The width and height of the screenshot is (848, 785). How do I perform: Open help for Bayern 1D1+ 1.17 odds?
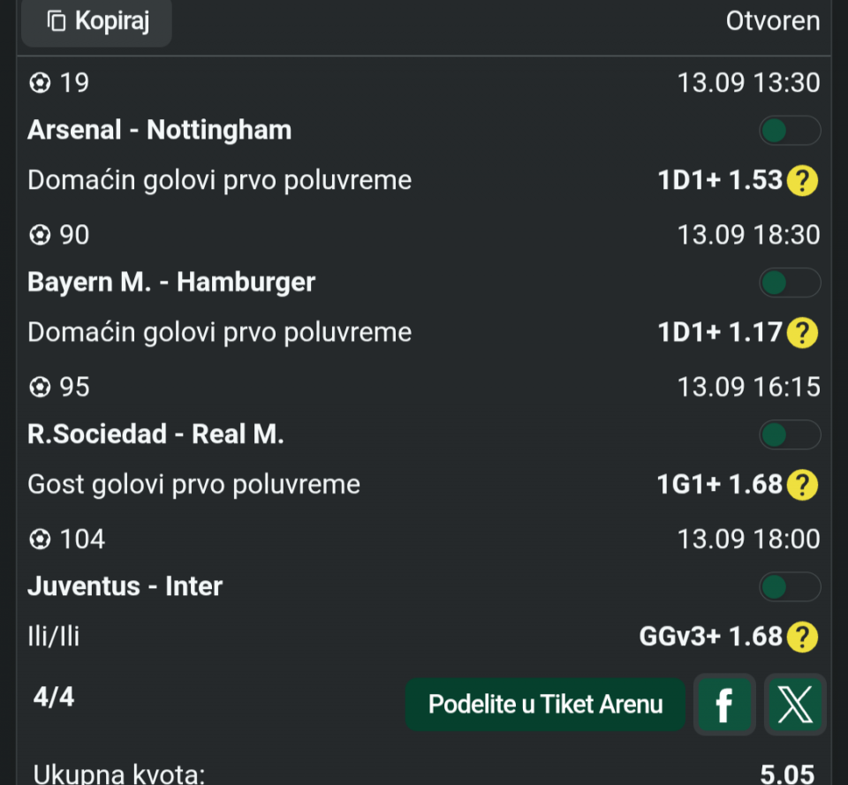802,333
